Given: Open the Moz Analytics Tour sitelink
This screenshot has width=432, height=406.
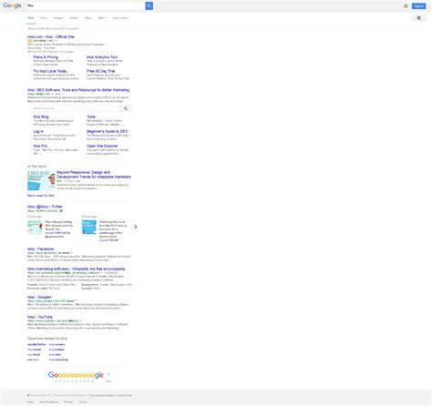Looking at the screenshot, I should (102, 57).
